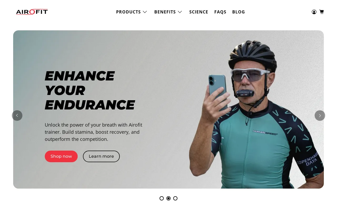Open the PRODUCTS menu

128,12
